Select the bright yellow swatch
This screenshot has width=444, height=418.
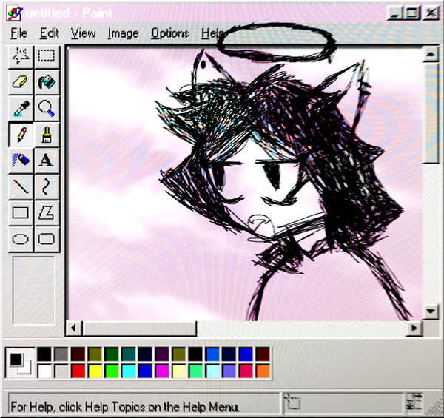(x=95, y=371)
